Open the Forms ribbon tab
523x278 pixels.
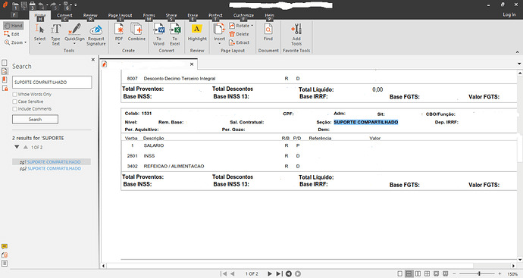click(149, 15)
